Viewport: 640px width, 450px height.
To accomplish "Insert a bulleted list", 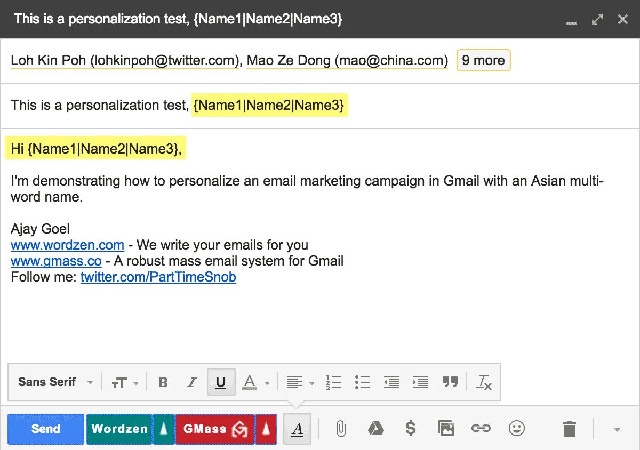I will click(x=363, y=382).
